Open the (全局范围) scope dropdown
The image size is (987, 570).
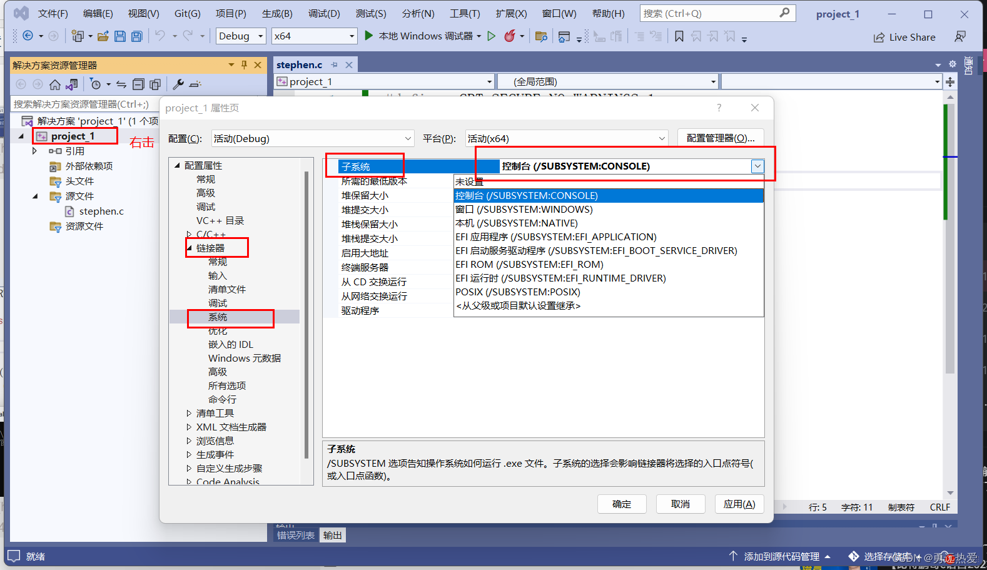tap(608, 81)
